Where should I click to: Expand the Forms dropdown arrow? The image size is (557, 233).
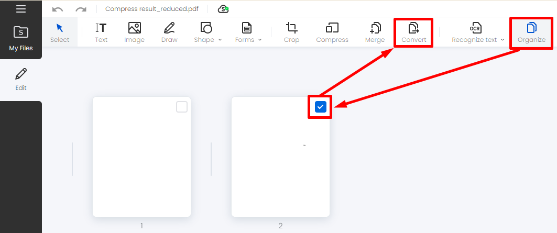point(260,40)
